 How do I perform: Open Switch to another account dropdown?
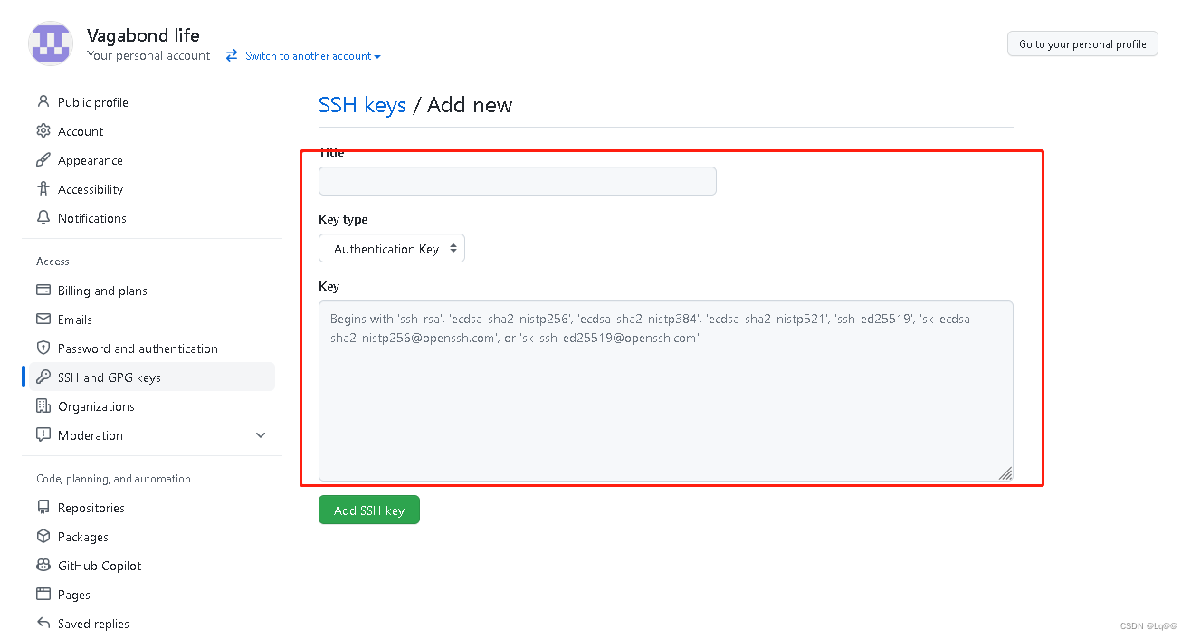click(303, 56)
